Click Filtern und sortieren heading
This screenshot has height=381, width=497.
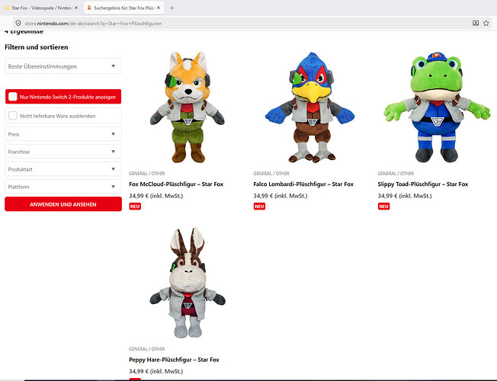click(37, 47)
